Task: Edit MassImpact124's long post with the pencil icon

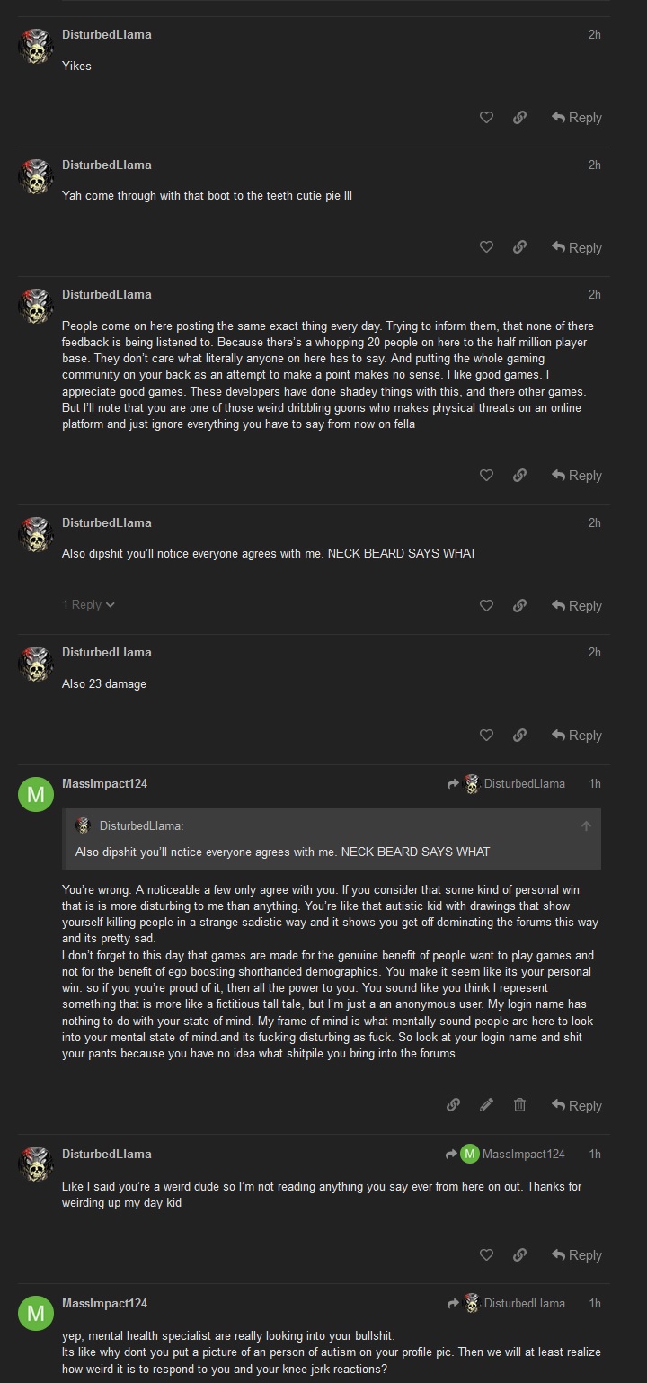Action: point(486,1105)
